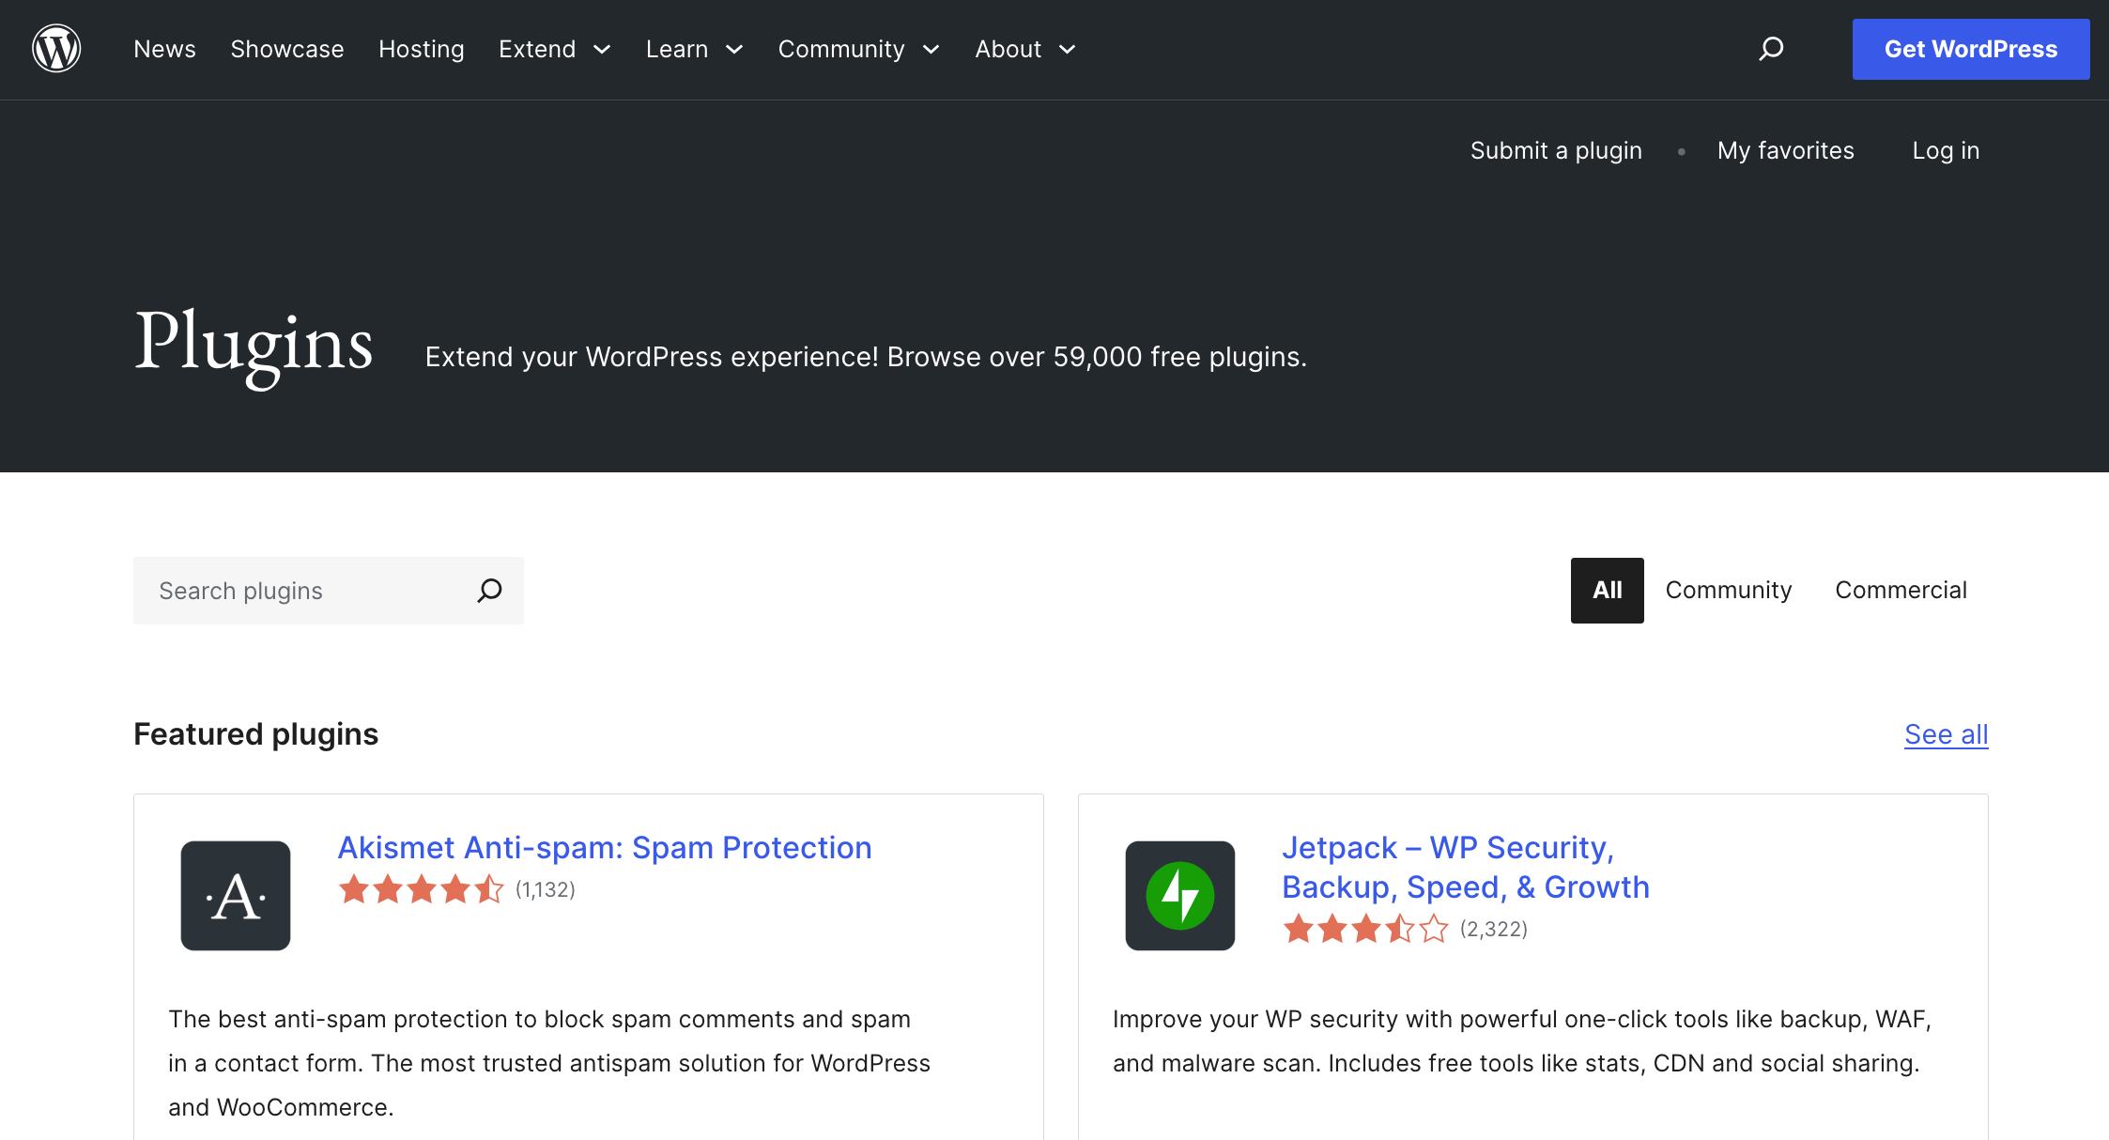Click the Log in link

(x=1946, y=151)
